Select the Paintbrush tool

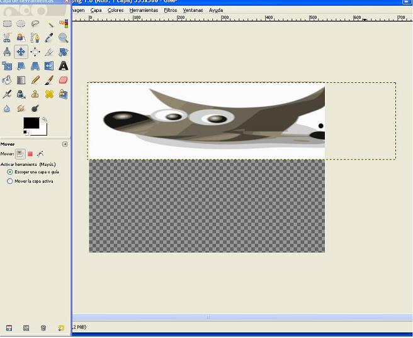49,80
